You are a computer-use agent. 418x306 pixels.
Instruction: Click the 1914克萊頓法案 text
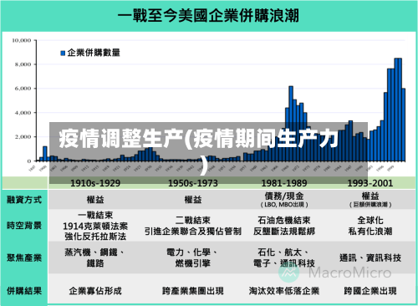[x=95, y=226]
